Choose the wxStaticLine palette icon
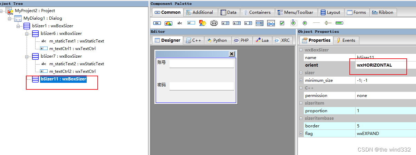 316,23
